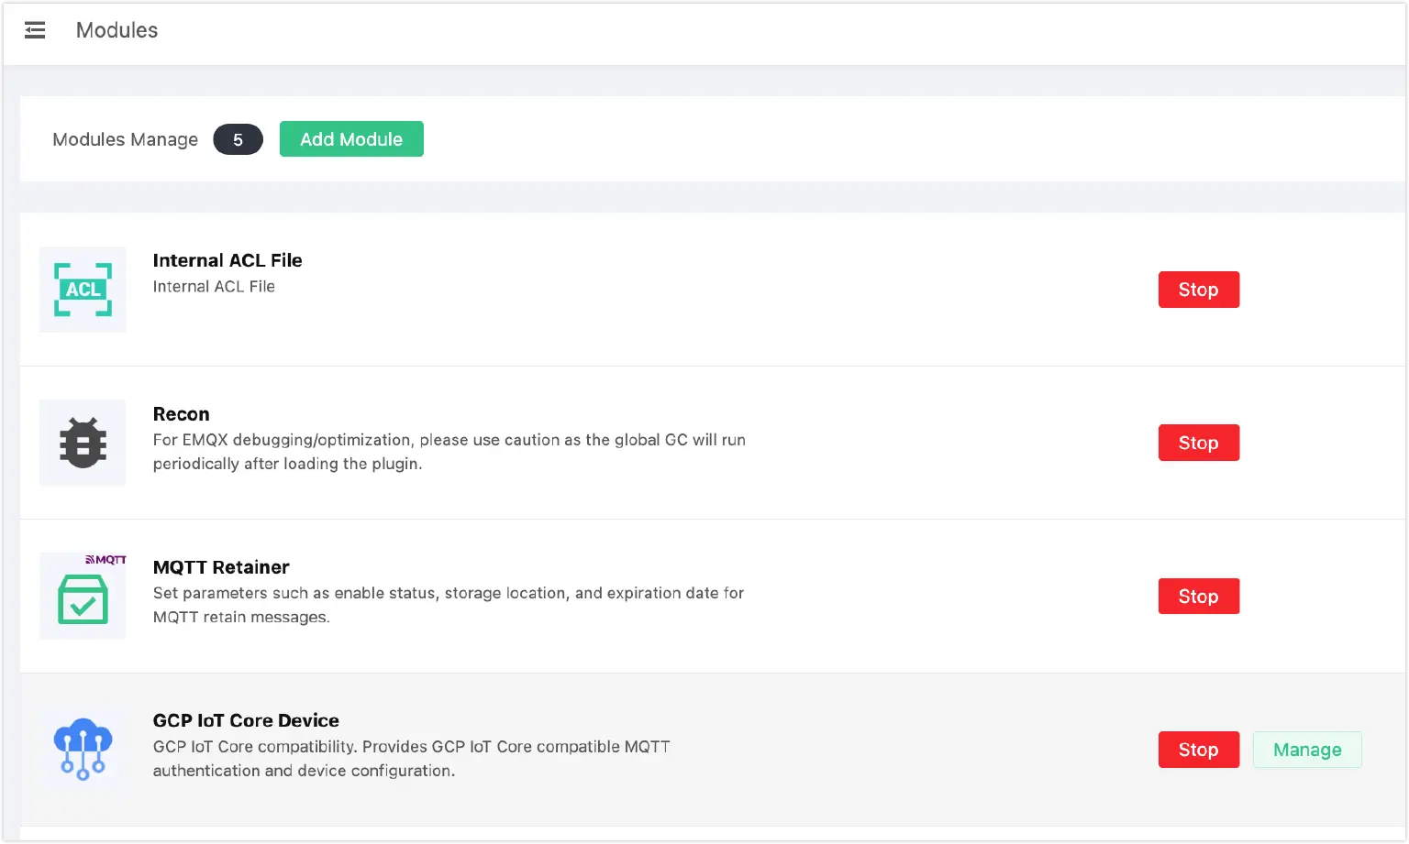The height and width of the screenshot is (844, 1409).
Task: Click the Modules page title
Action: coord(116,31)
